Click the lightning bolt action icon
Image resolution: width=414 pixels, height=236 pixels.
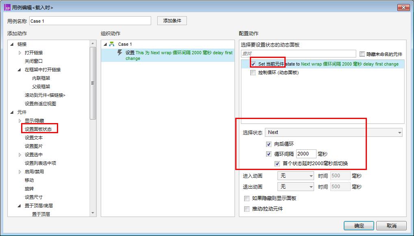coord(119,52)
